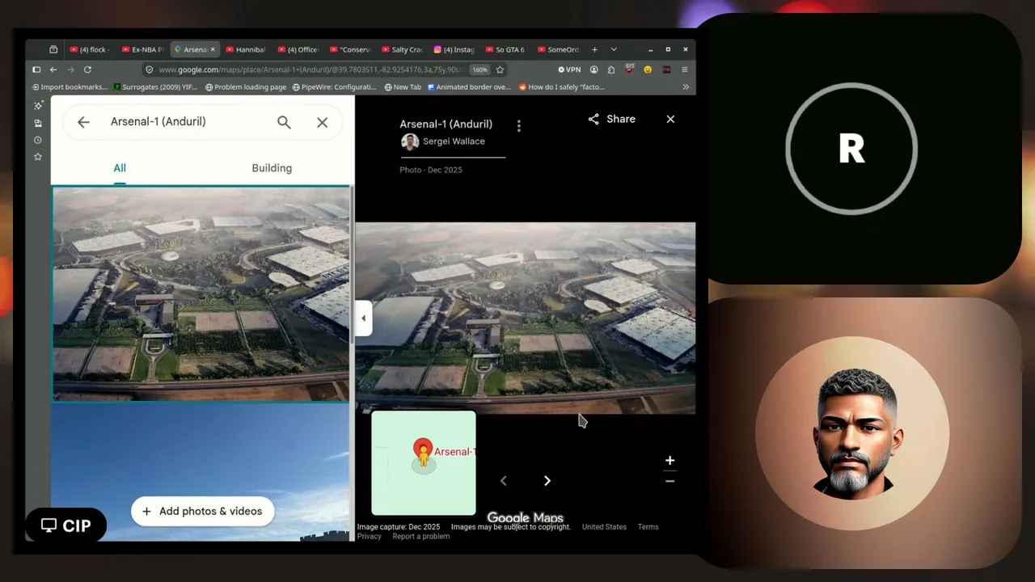The height and width of the screenshot is (582, 1035).
Task: Open the tab history icon left of tabs
Action: point(53,49)
